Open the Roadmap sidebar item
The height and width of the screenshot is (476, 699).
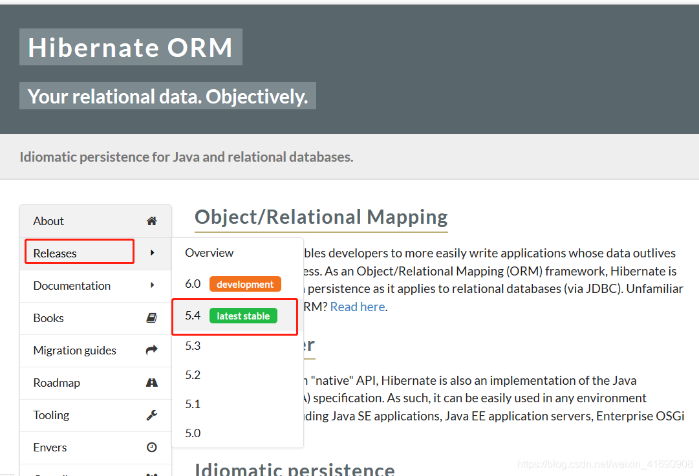pyautogui.click(x=96, y=383)
